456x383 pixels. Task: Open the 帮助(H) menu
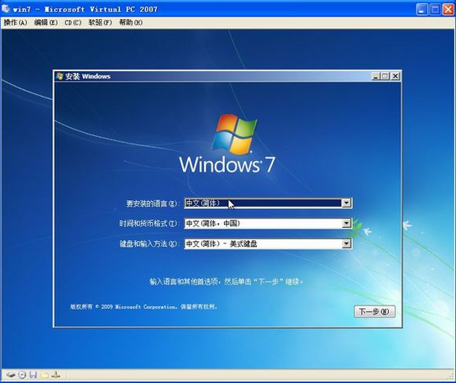[131, 22]
